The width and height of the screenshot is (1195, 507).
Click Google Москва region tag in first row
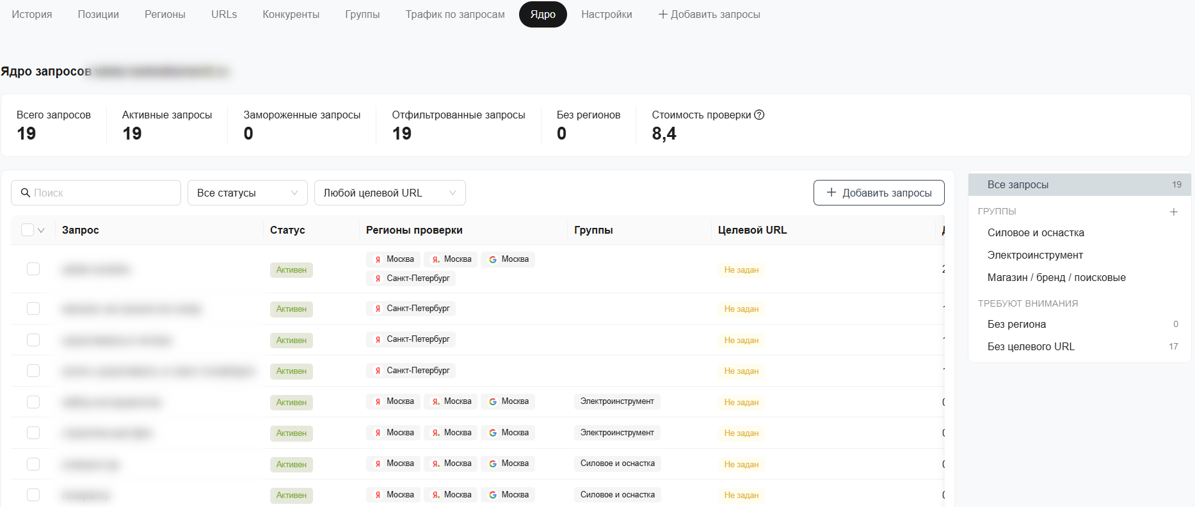[x=508, y=259]
